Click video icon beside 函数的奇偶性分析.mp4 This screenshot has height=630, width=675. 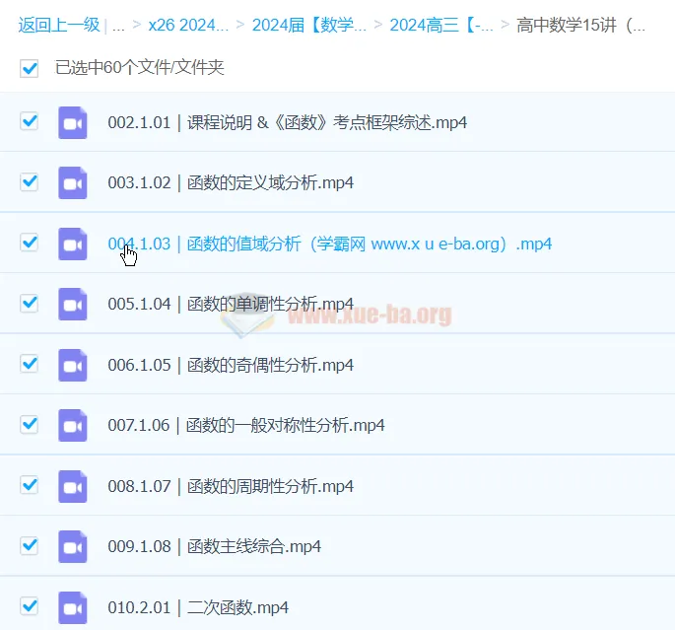[x=73, y=365]
